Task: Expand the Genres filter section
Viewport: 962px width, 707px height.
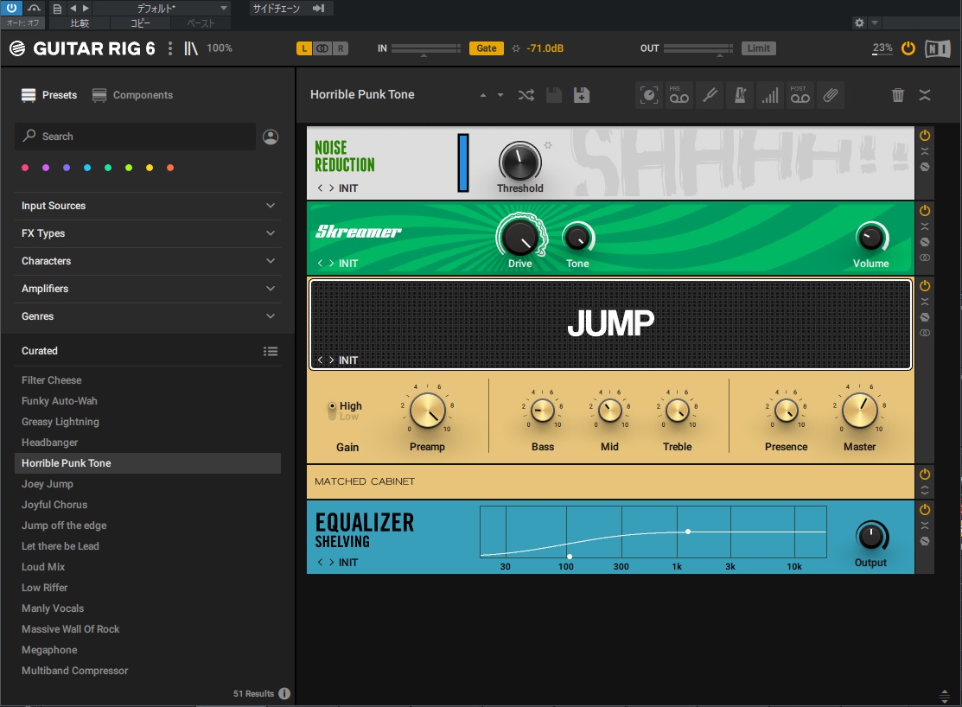Action: [147, 316]
